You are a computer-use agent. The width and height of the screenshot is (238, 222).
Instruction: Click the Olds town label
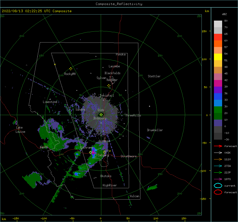(x=101, y=110)
